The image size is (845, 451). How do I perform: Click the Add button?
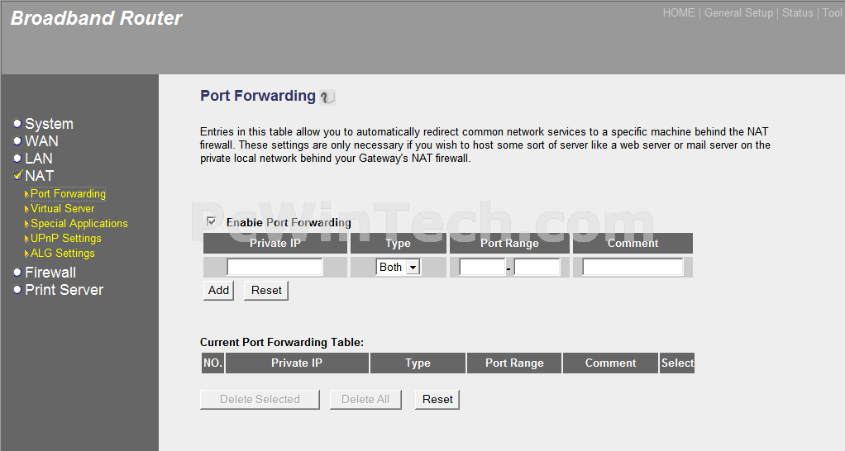(x=218, y=290)
